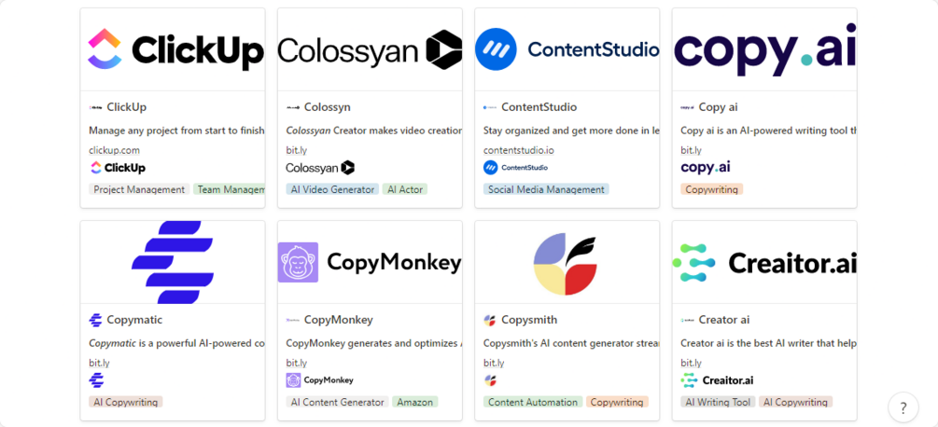
Task: Click small Creaitor.ai logo under bit.ly
Action: tap(717, 380)
